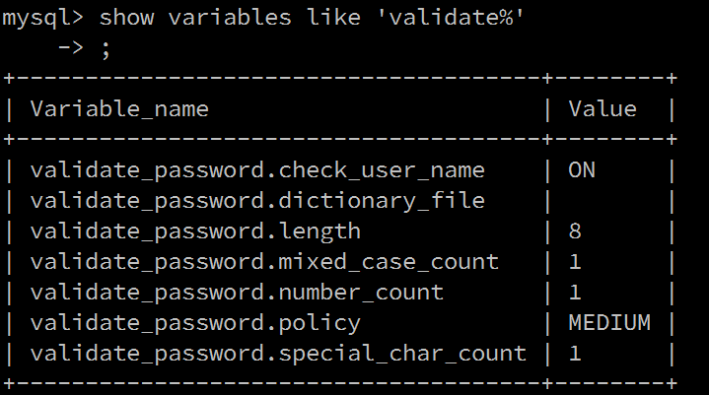Select validate_password.check_user_name row text

pos(257,170)
